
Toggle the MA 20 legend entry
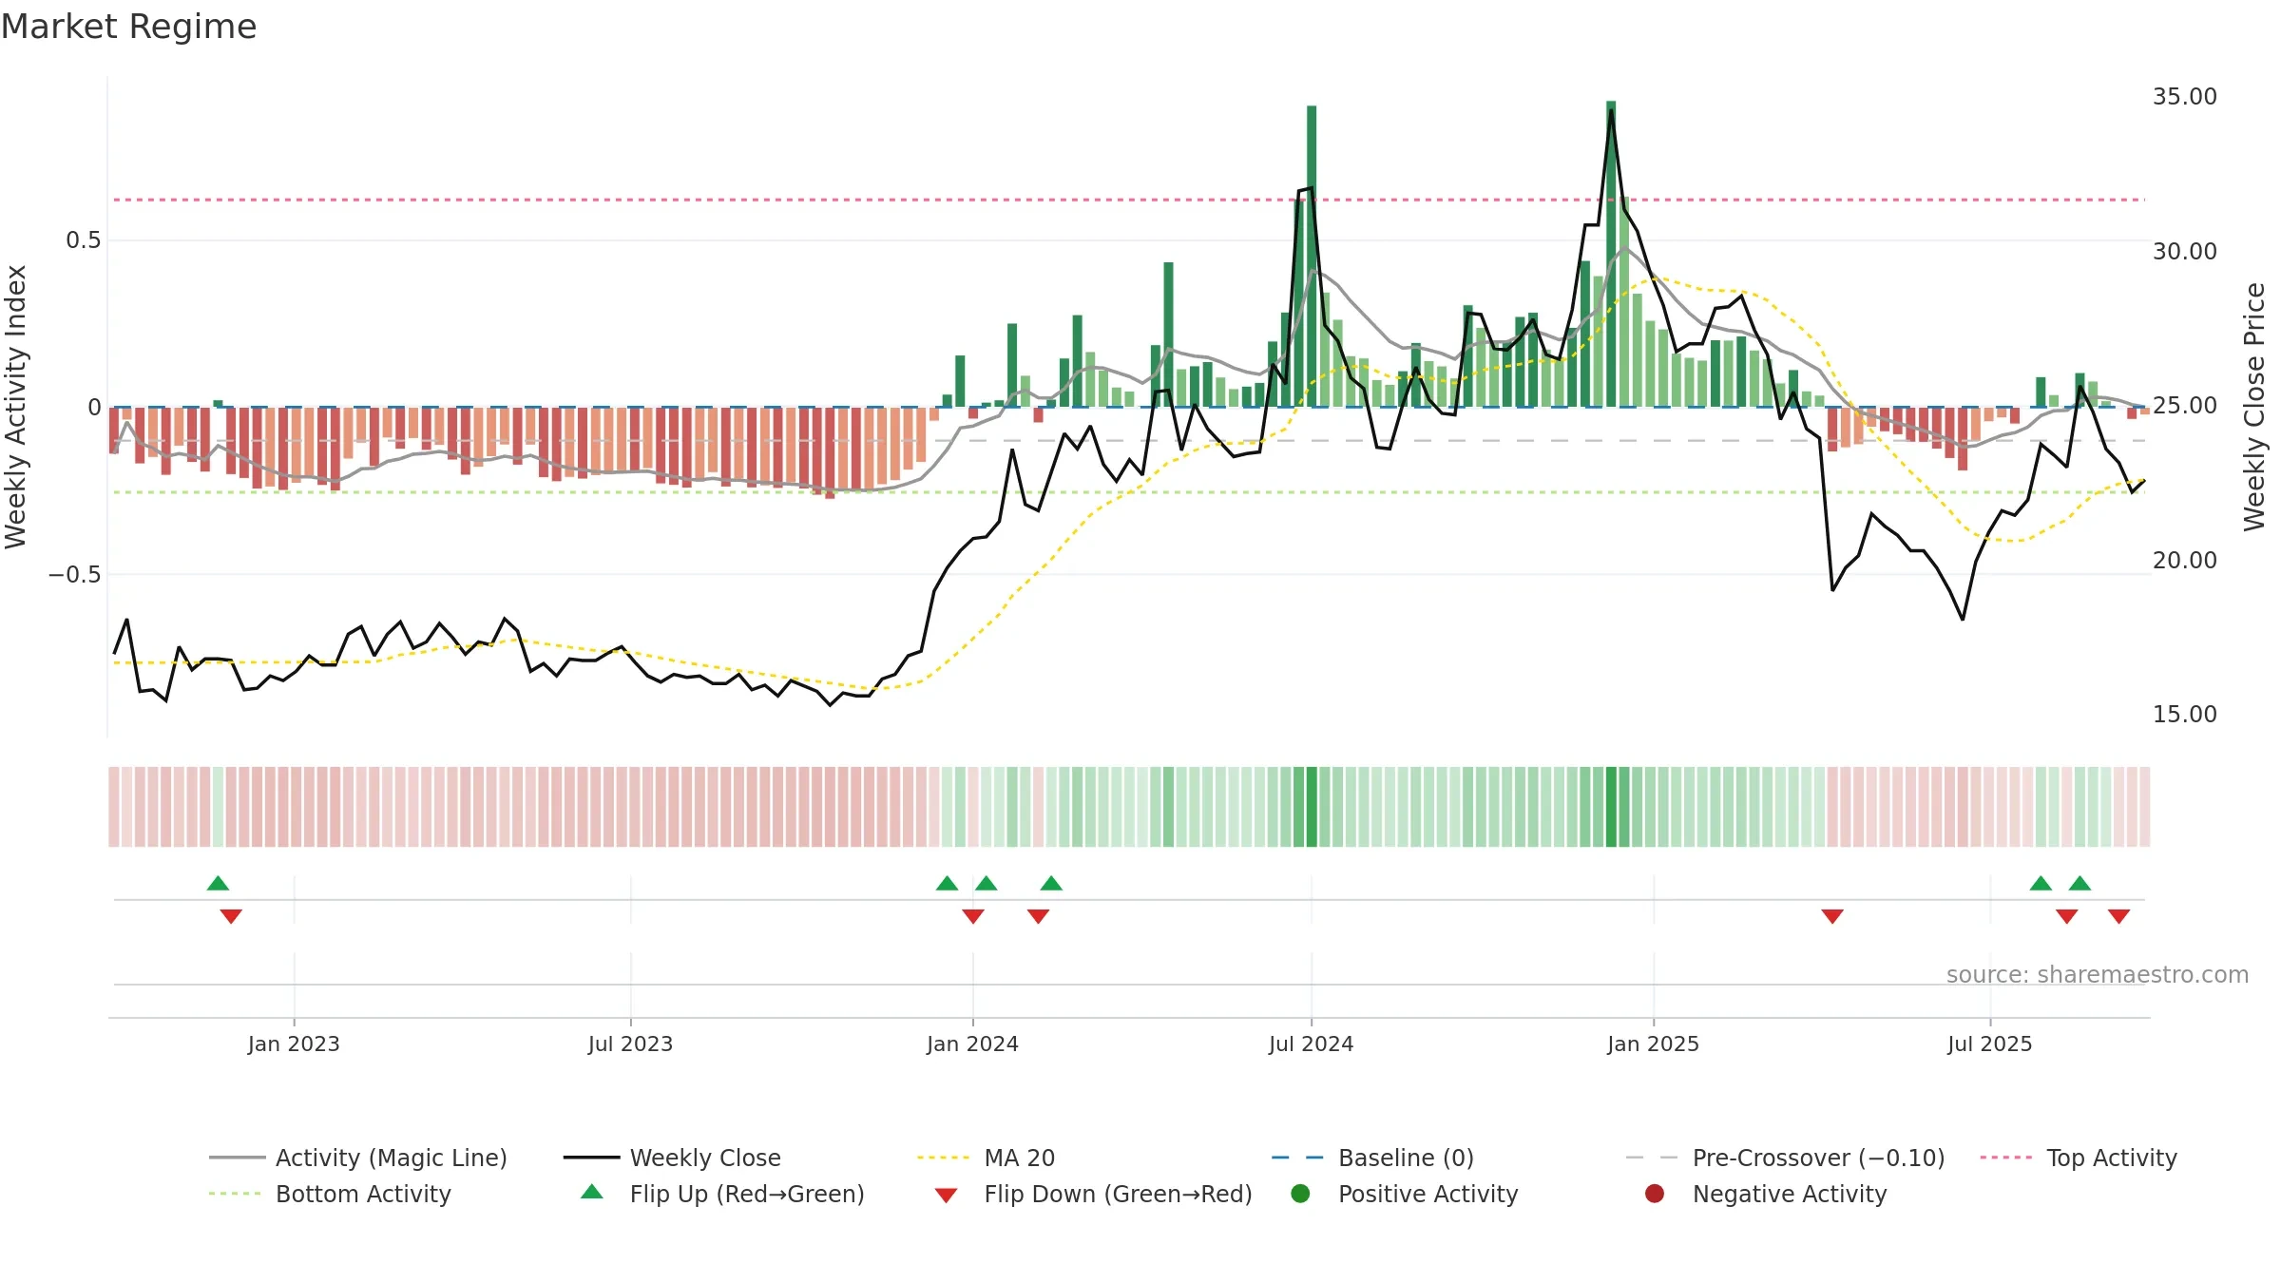click(x=987, y=1158)
